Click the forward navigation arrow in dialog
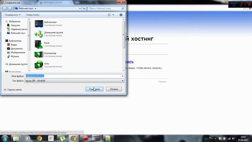The height and width of the screenshot is (142, 252). (x=9, y=9)
